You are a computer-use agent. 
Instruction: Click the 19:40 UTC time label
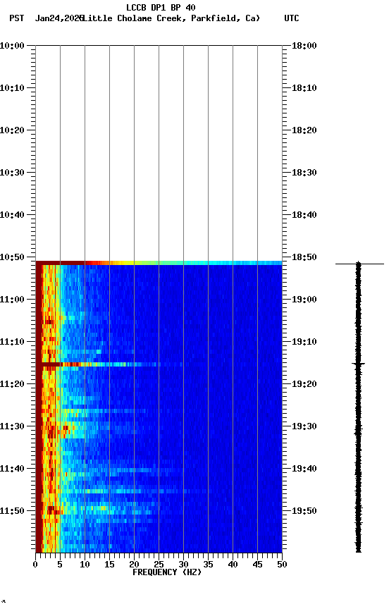pyautogui.click(x=304, y=469)
